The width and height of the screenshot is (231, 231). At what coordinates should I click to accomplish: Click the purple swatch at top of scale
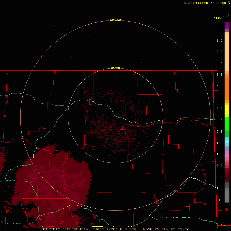227,26
